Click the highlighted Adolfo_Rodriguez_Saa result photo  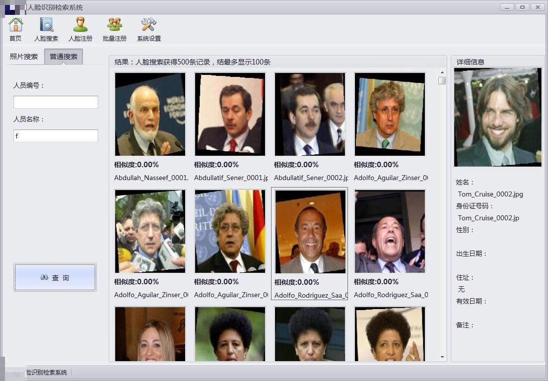click(x=310, y=232)
